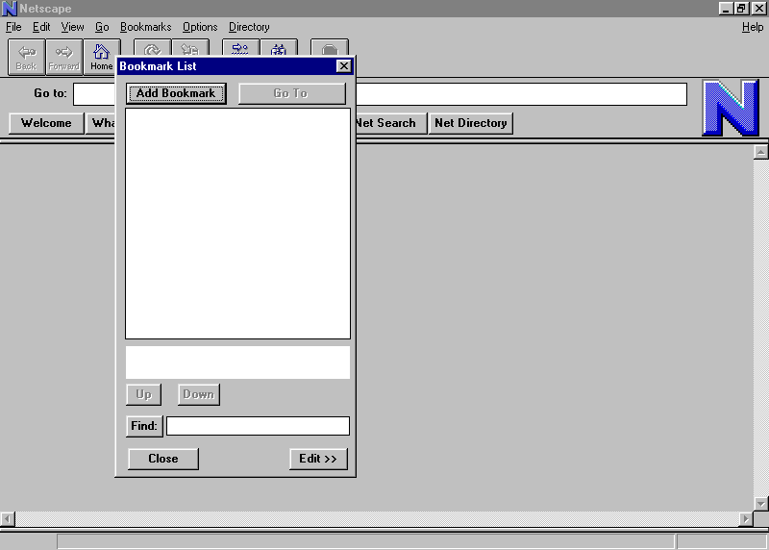Restore the Netscape window size
769x550 pixels.
pos(741,9)
